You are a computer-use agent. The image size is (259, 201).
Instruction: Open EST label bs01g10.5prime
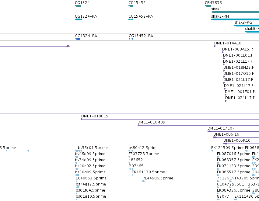click(91, 196)
